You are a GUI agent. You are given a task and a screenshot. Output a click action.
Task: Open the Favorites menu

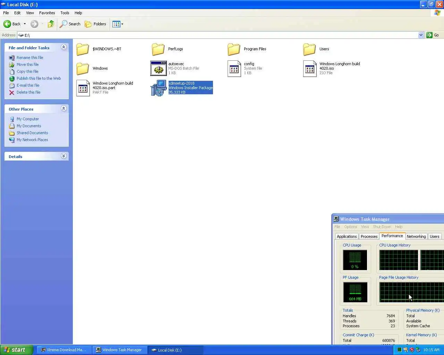click(x=47, y=13)
